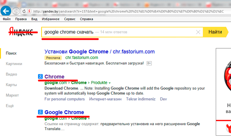Click the 0+ age rating badge
231x138 pixels.
click(149, 63)
